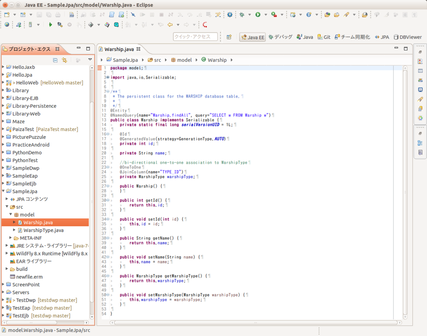Image resolution: width=427 pixels, height=336 pixels.
Task: Open the Project Explorer view menu arrow
Action: 90,60
